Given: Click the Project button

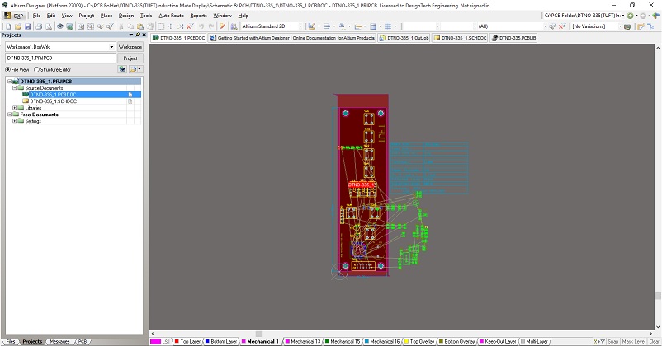Looking at the screenshot, I should (x=130, y=58).
